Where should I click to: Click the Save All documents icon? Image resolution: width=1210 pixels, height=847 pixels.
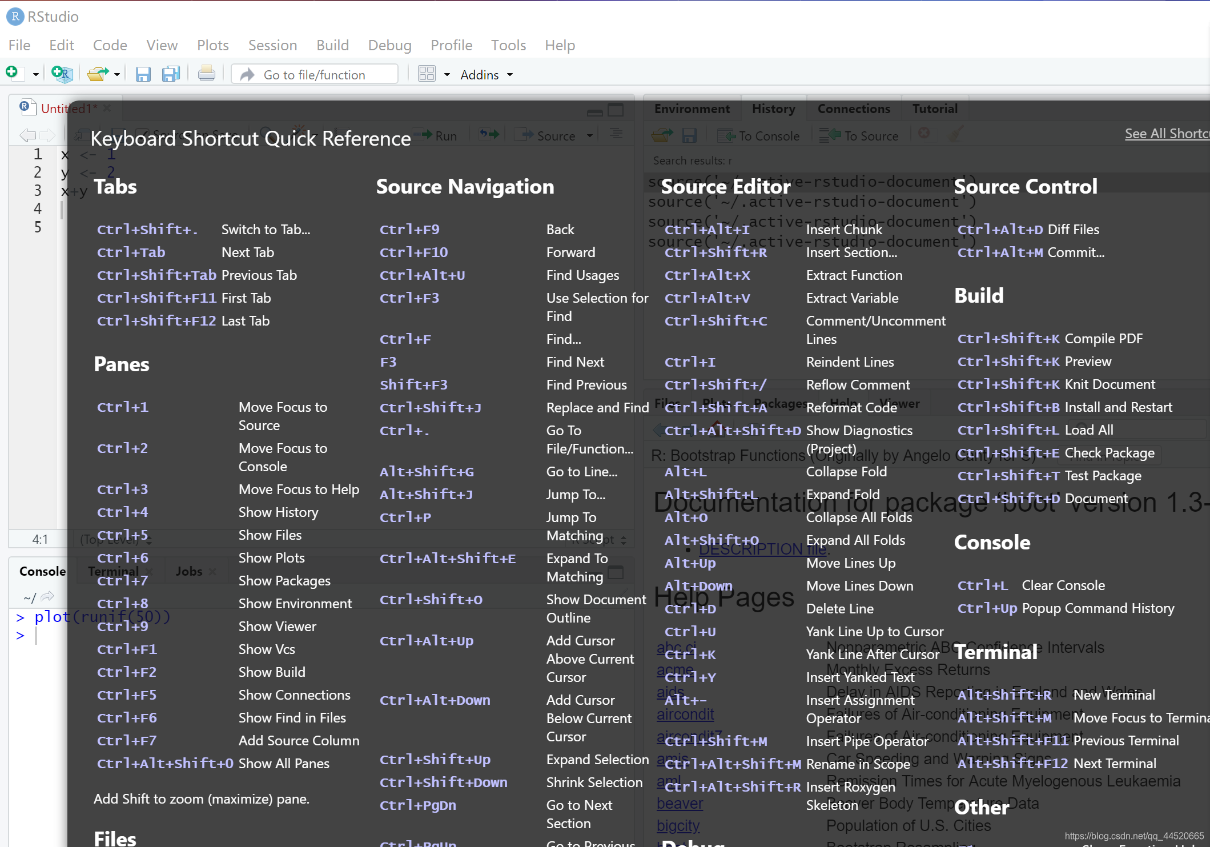(171, 74)
